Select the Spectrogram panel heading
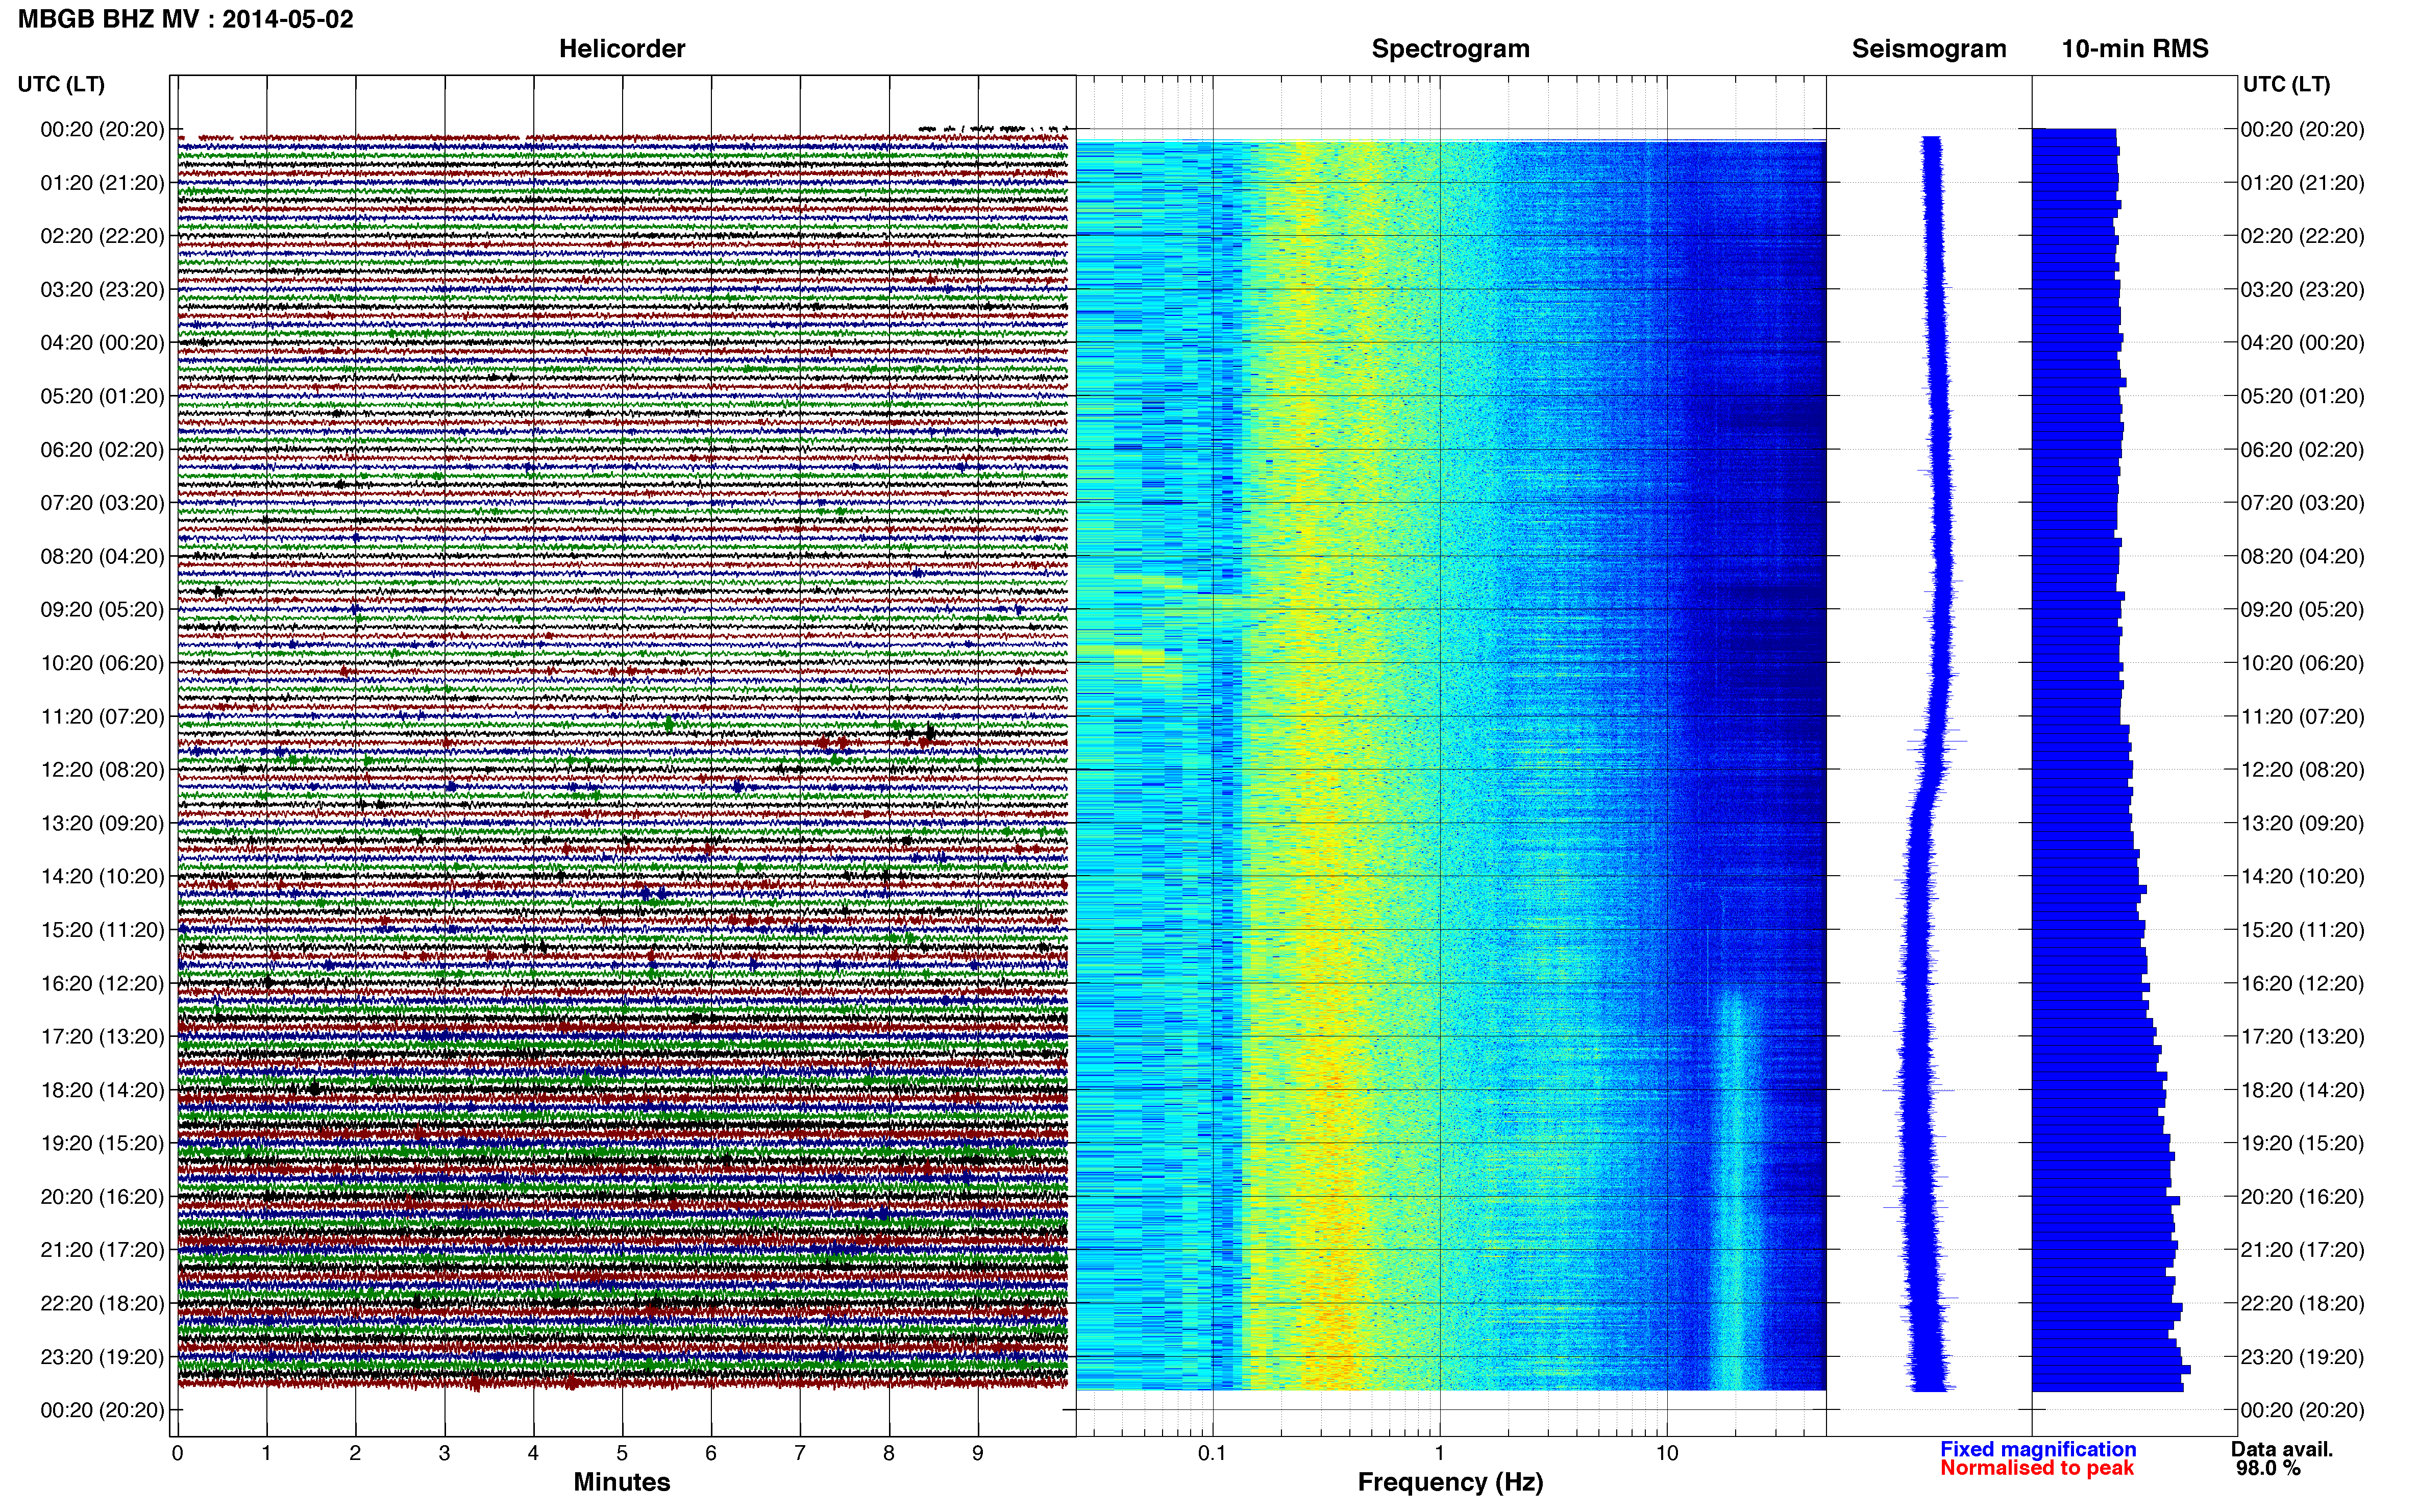2419x1512 pixels. (x=1450, y=49)
